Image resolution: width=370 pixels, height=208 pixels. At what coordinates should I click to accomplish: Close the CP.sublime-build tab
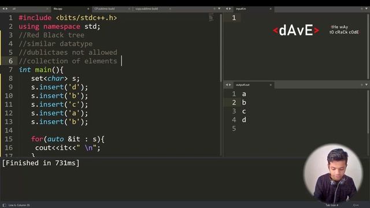tap(129, 9)
